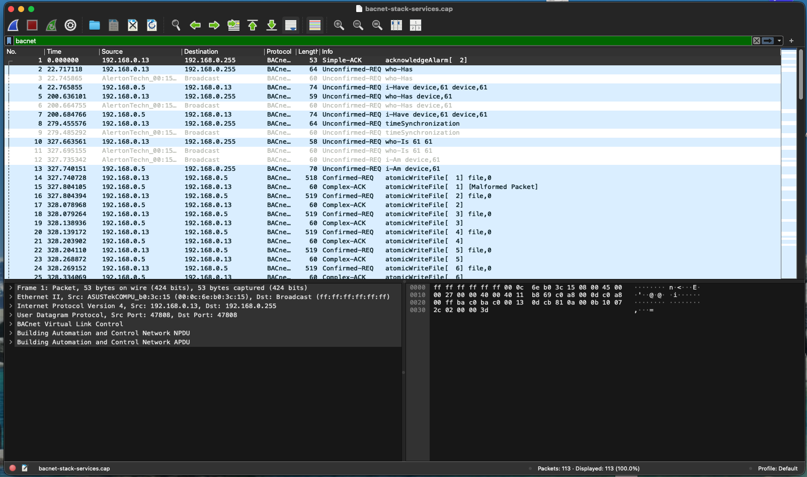This screenshot has width=807, height=477.
Task: Apply the display filter with arrow button
Action: coord(768,41)
